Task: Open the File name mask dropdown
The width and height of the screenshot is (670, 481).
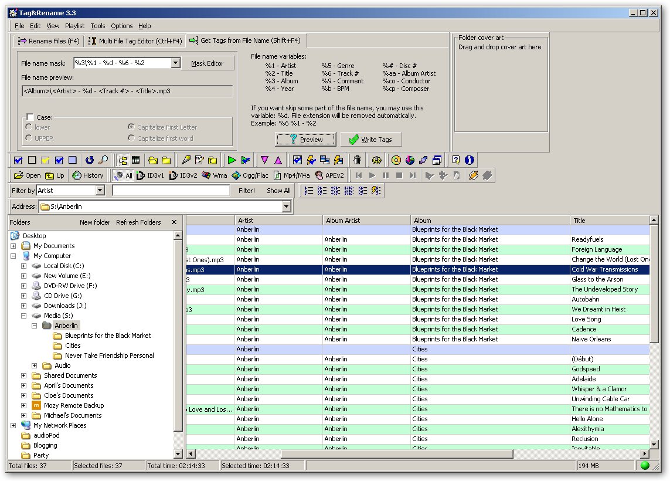Action: tap(175, 63)
